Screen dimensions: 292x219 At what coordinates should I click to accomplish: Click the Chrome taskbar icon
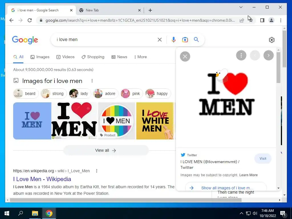49,213
